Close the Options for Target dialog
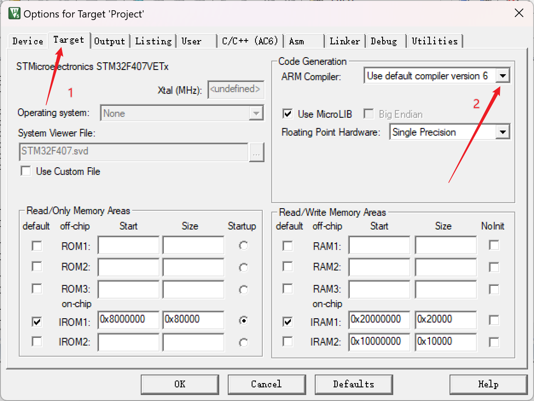The width and height of the screenshot is (534, 401). pos(519,13)
